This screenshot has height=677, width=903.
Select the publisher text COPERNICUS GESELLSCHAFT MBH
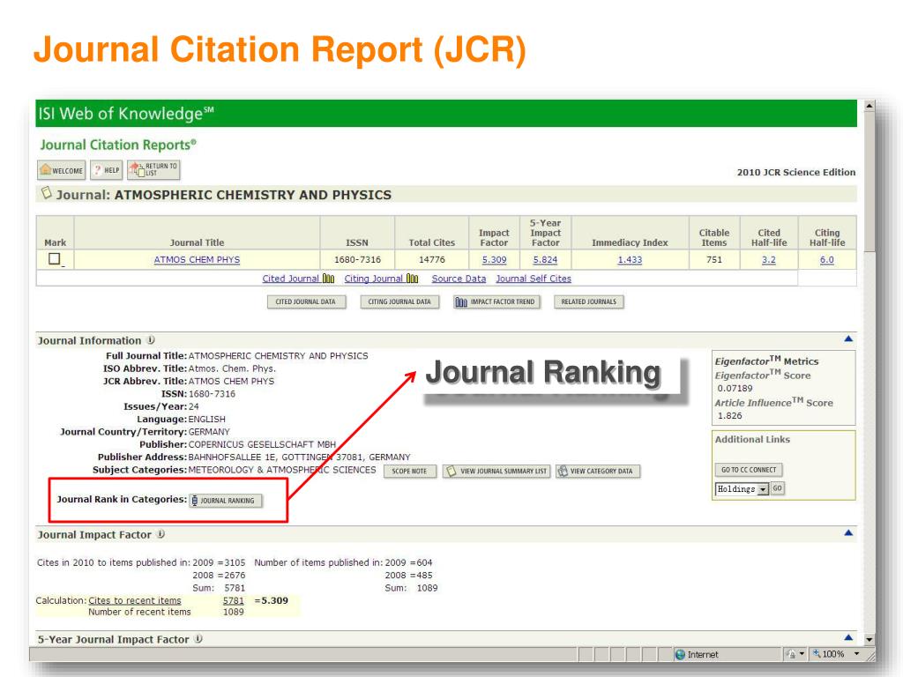[262, 444]
